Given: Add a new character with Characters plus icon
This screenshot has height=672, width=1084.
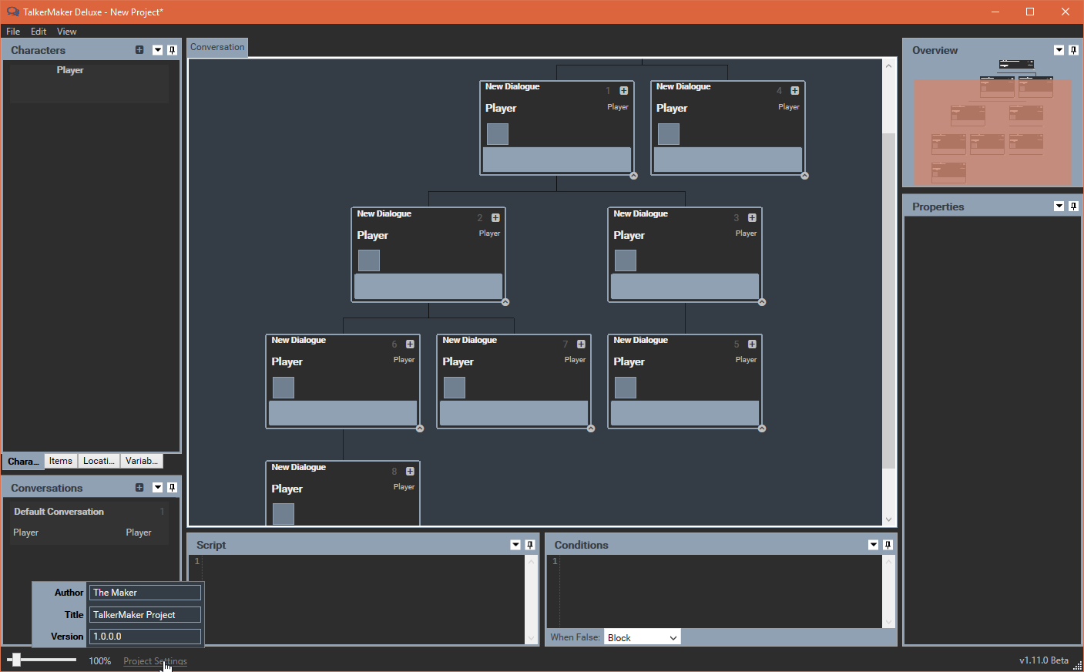Looking at the screenshot, I should [x=139, y=50].
